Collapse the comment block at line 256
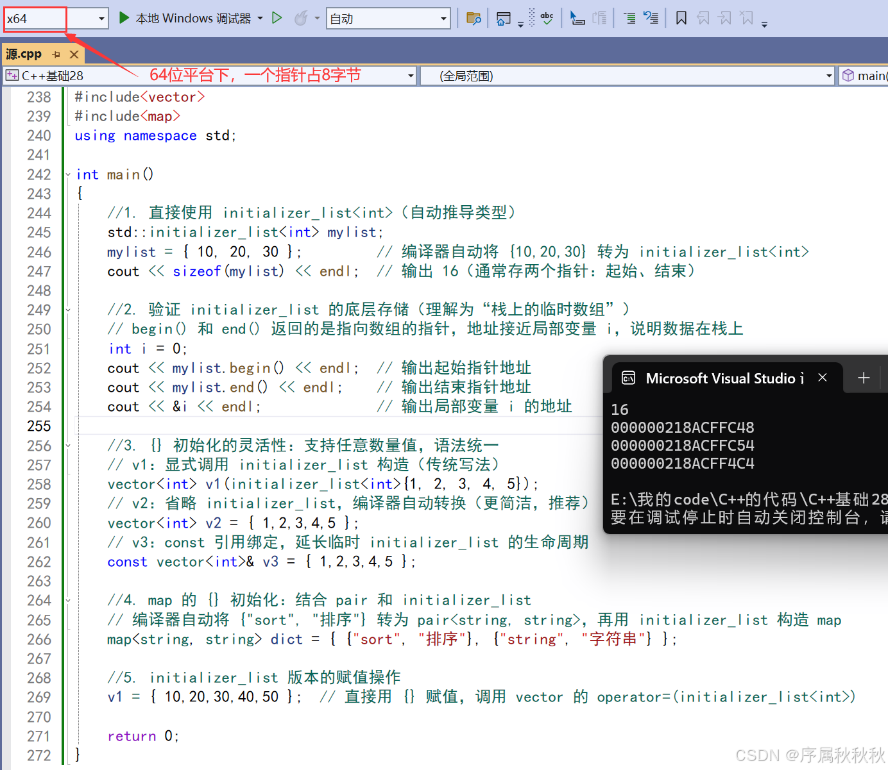Screen dimensions: 888x770 68,445
